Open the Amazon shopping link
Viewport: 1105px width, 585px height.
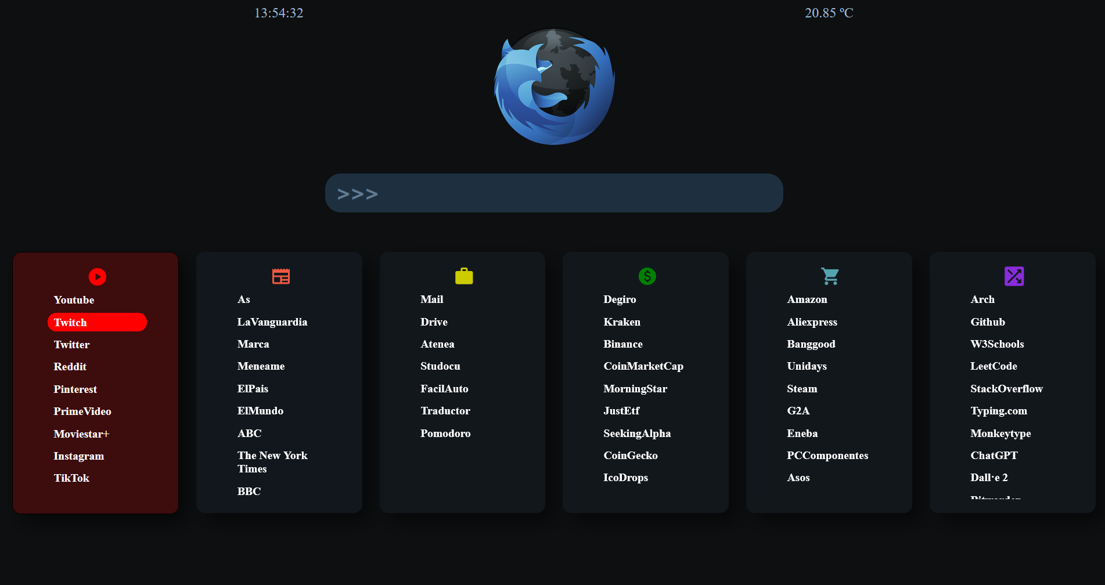pyautogui.click(x=807, y=299)
